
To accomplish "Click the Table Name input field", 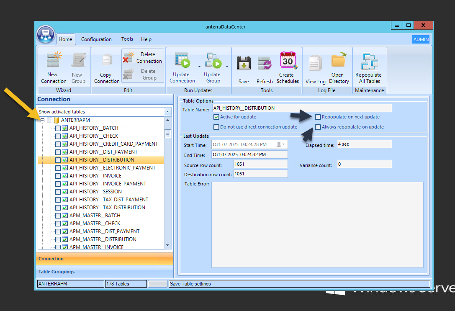I will point(302,108).
